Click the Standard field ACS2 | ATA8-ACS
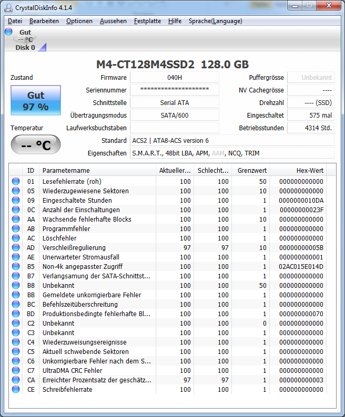Screen dimensions: 345x417 (232, 140)
